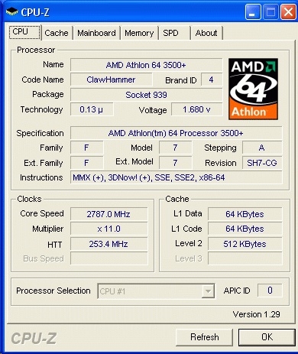Image resolution: width=298 pixels, height=354 pixels.
Task: Click the CPU-Z chip icon in title bar
Action: tap(11, 11)
